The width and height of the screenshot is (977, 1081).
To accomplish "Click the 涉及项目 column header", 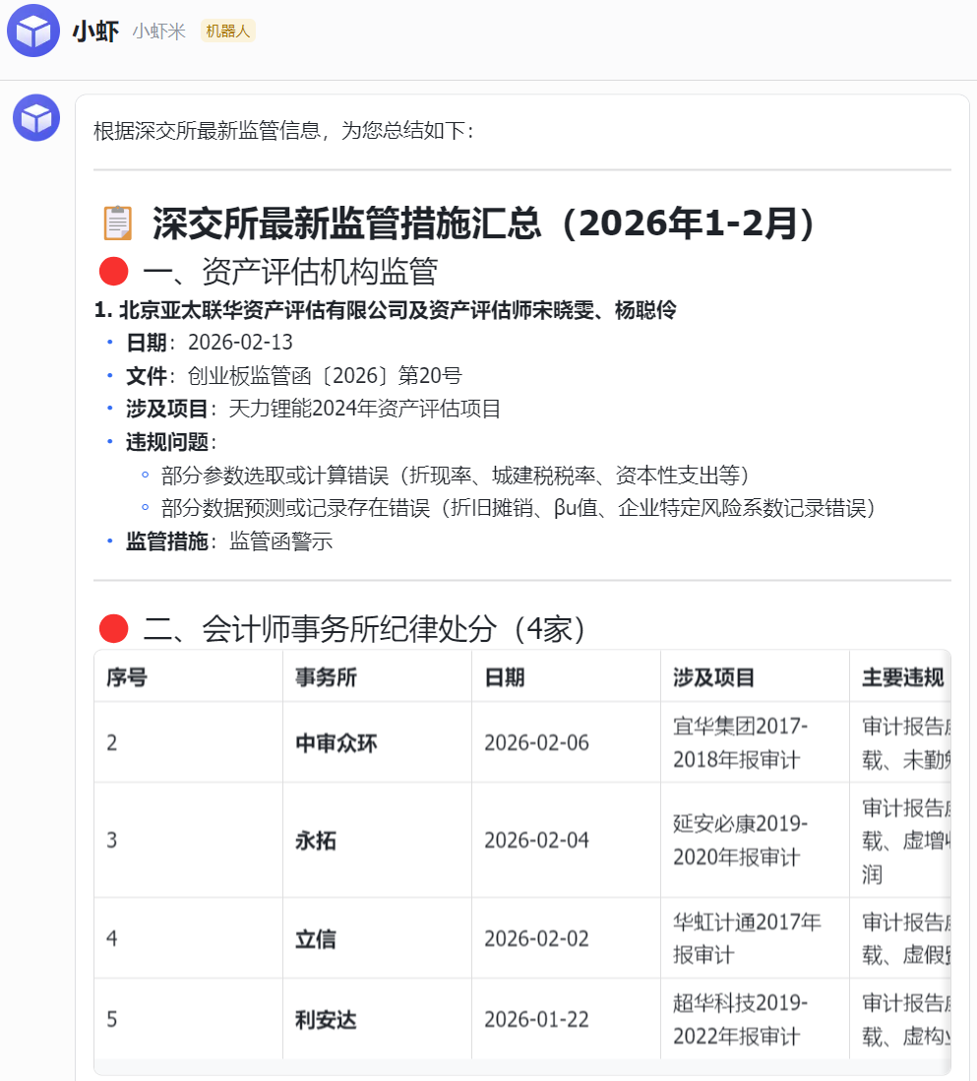I will [x=755, y=676].
